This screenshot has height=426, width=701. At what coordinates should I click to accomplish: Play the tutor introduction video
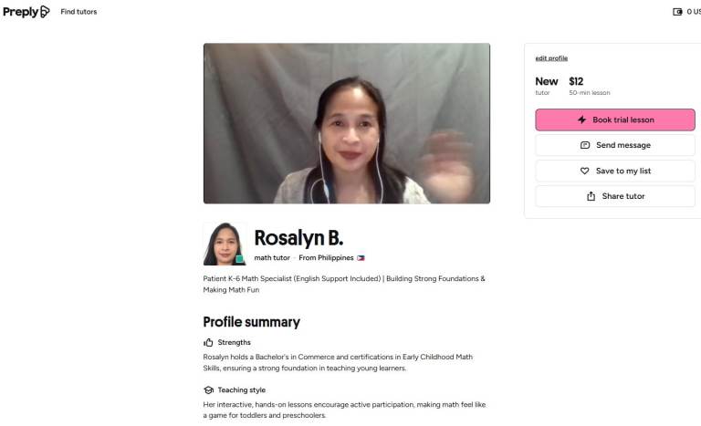click(x=347, y=123)
